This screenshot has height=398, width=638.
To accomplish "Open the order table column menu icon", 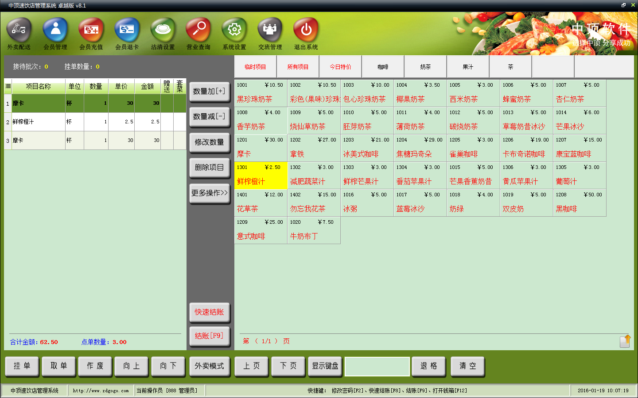I will tap(8, 86).
